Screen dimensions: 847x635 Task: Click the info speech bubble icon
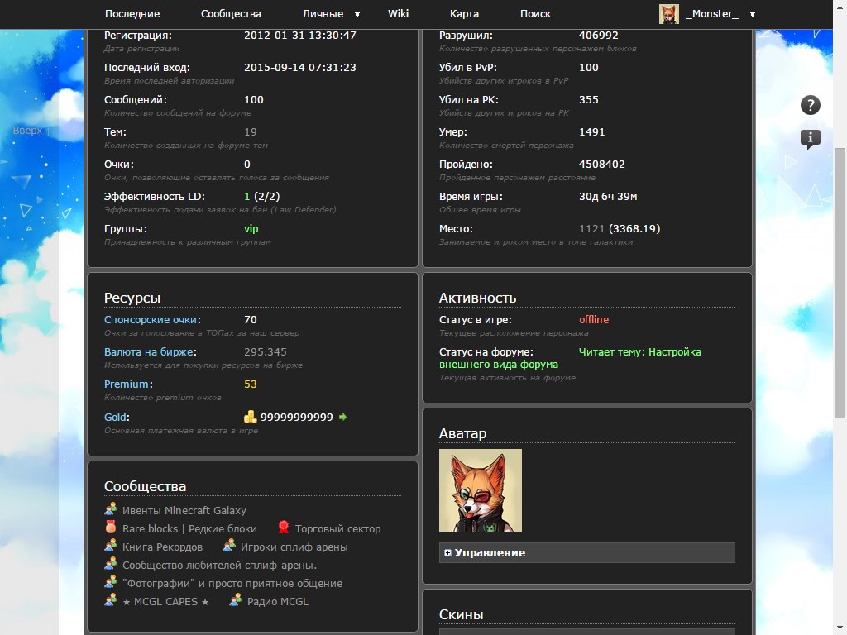pos(811,139)
